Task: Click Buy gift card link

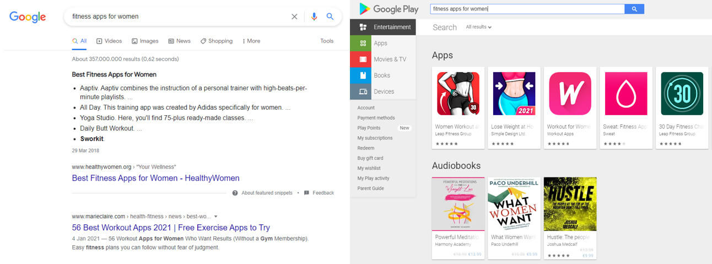Action: click(370, 158)
